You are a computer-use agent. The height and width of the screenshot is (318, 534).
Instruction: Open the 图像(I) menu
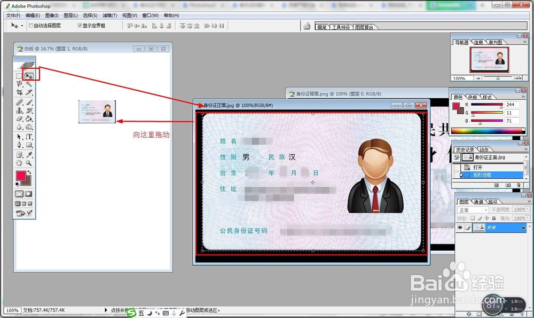[x=52, y=15]
